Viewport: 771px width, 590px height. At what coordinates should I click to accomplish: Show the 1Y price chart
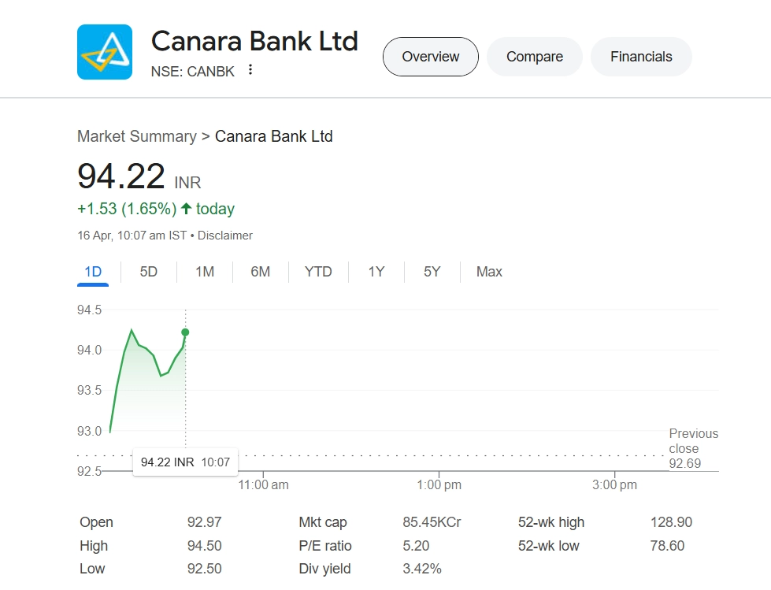coord(376,272)
